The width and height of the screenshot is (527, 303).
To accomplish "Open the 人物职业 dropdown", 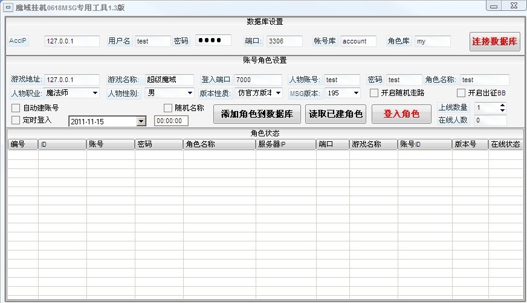I will pyautogui.click(x=95, y=93).
